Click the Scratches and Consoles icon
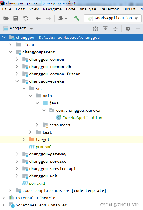 (x=12, y=205)
